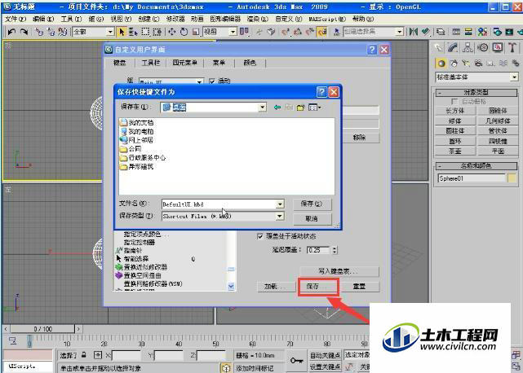Open the 全部 selection filter dropdown
The height and width of the screenshot is (373, 523).
[110, 32]
